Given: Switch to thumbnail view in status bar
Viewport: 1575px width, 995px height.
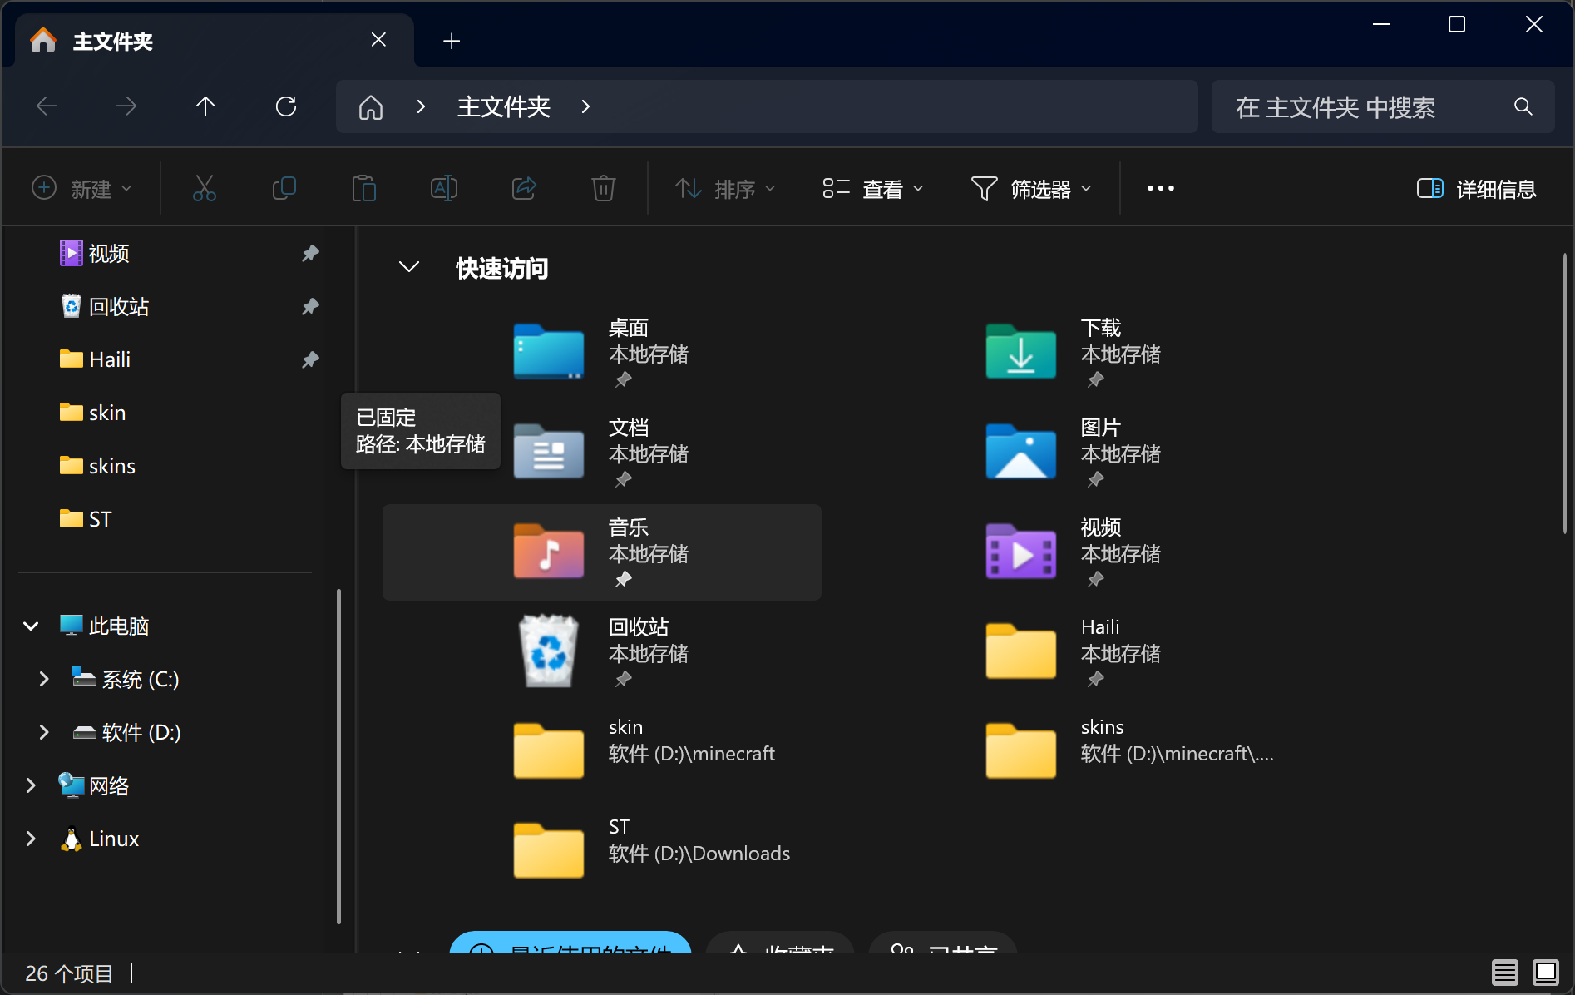Looking at the screenshot, I should pyautogui.click(x=1545, y=973).
